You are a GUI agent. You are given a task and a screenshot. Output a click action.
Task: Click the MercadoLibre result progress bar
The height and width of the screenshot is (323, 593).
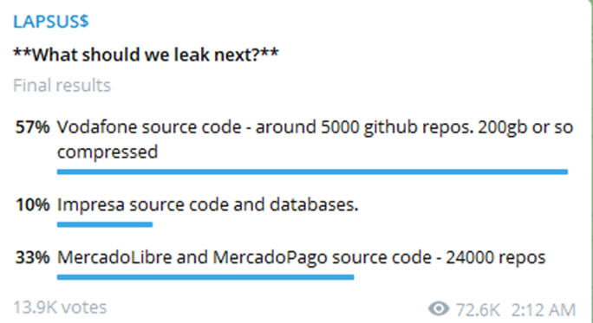pyautogui.click(x=205, y=277)
